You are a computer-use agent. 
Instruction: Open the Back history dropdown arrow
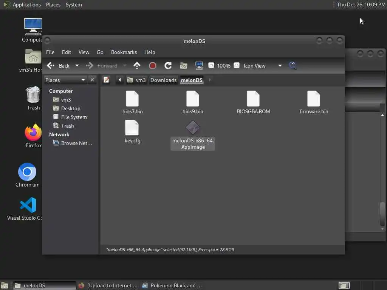pyautogui.click(x=77, y=66)
